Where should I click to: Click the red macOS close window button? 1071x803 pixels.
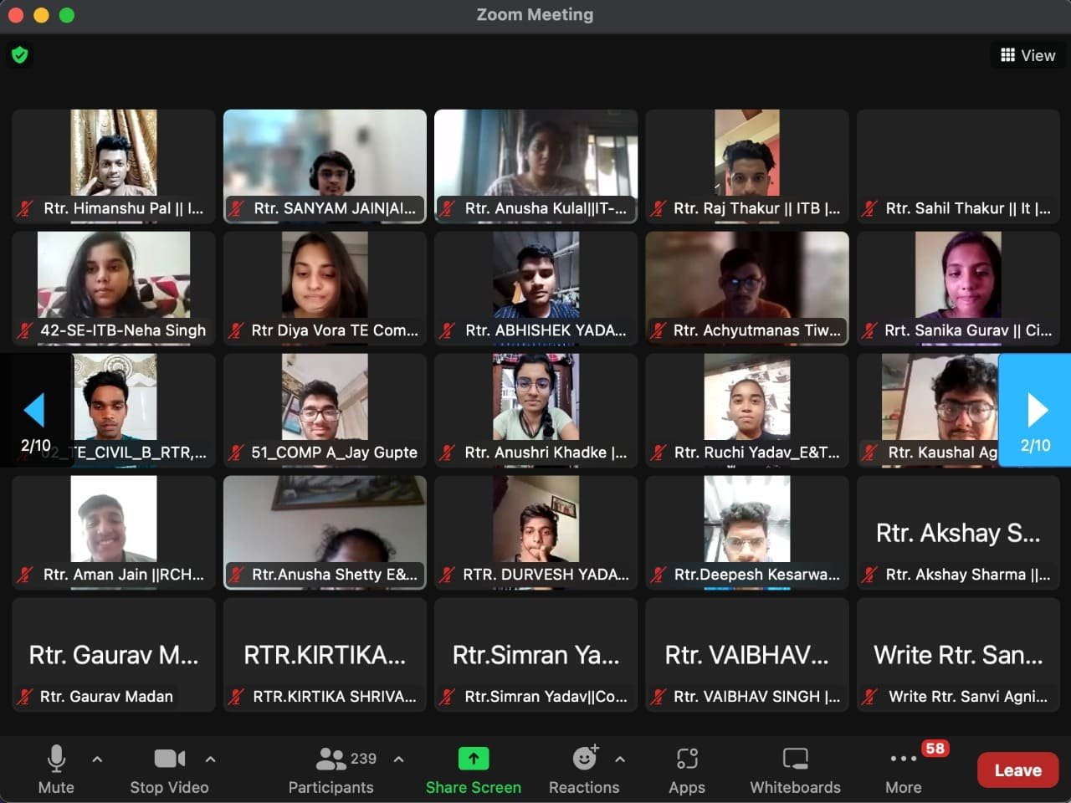(16, 15)
